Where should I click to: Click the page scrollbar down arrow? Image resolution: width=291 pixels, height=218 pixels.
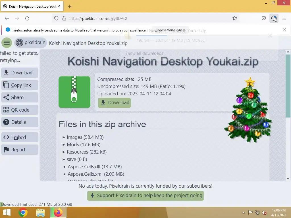coord(288,179)
